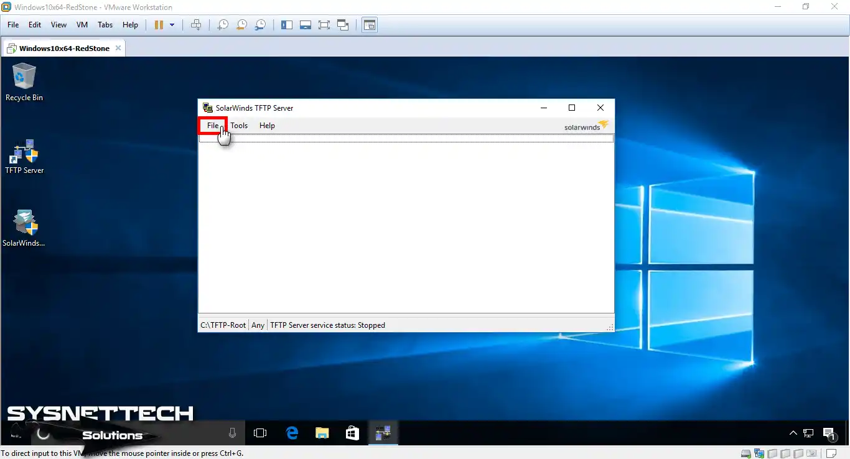Minimize the SolarWinds TFTP Server window
The image size is (850, 459).
coord(544,108)
